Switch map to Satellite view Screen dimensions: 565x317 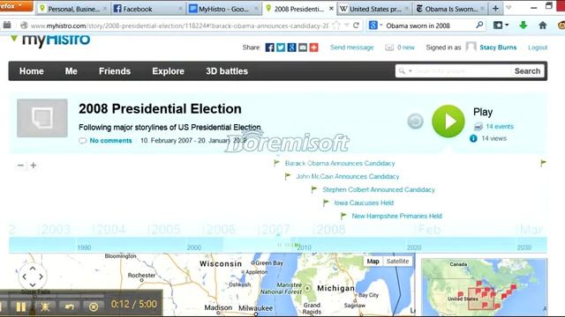click(397, 262)
